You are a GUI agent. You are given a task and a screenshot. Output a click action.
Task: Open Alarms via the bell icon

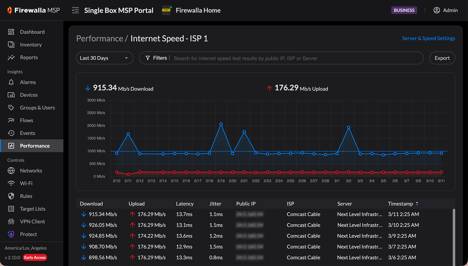point(11,82)
